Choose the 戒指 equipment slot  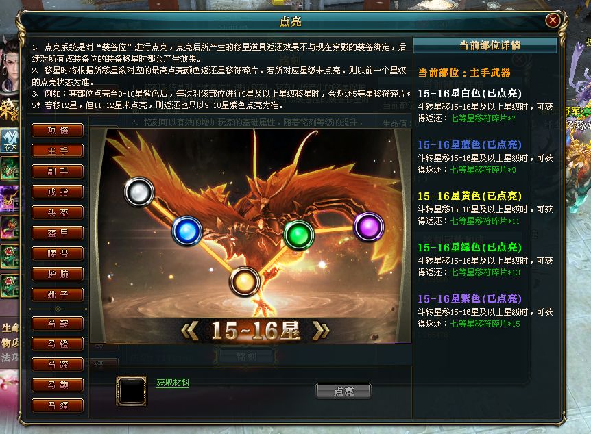tap(58, 192)
